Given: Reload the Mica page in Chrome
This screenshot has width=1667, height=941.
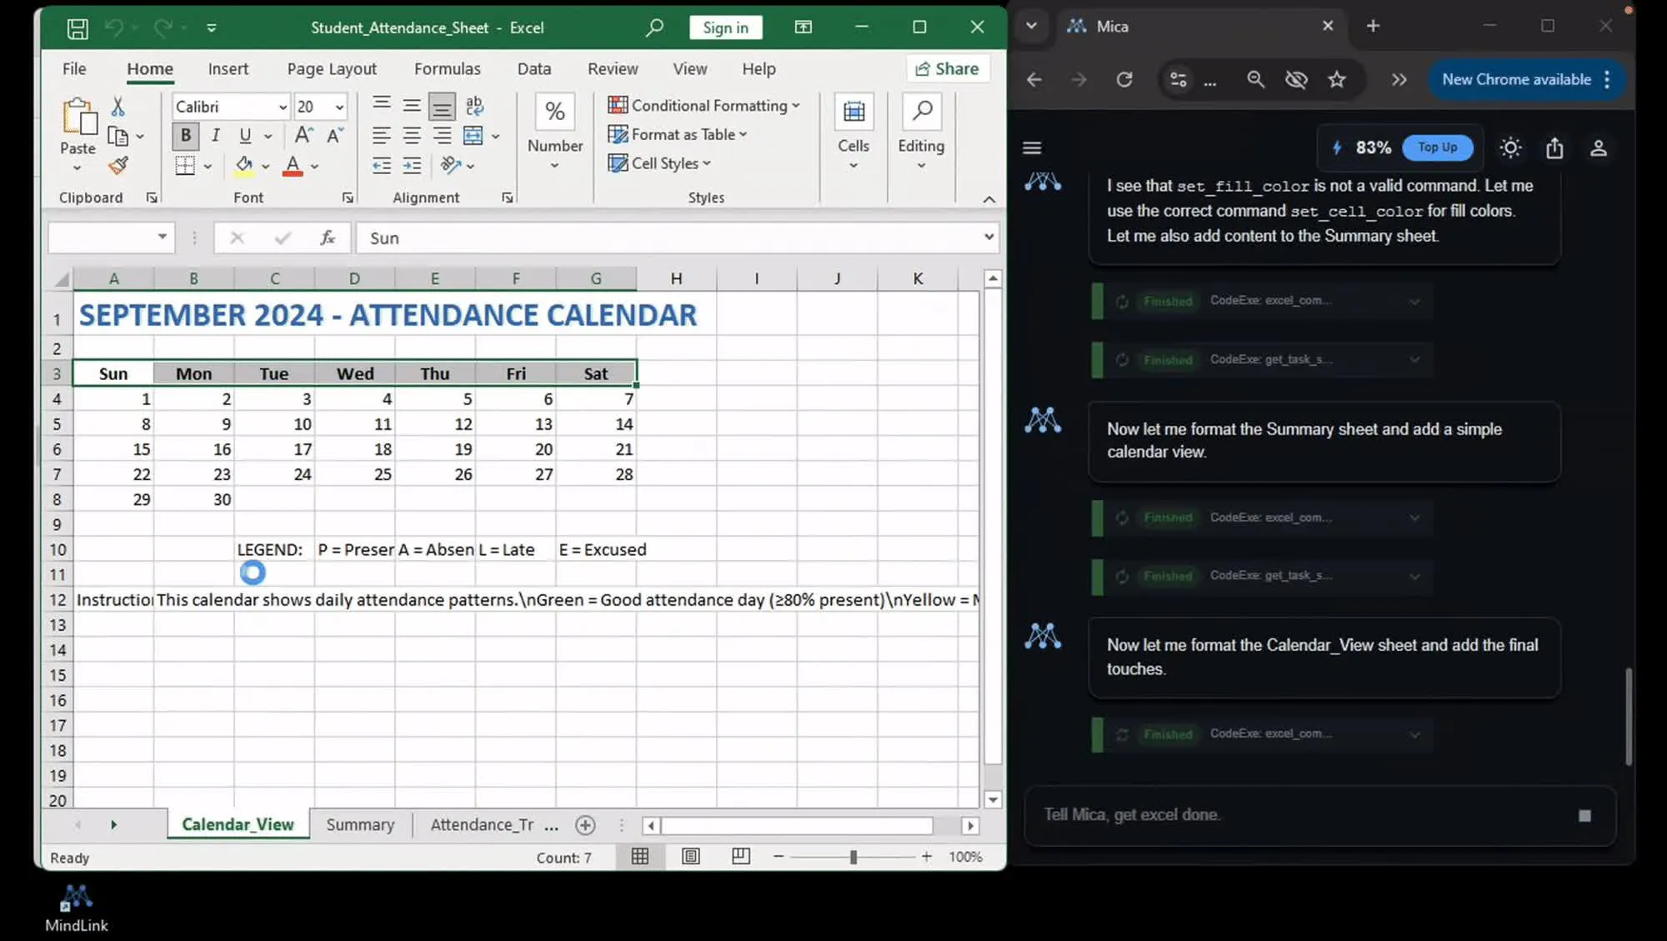Looking at the screenshot, I should [x=1124, y=79].
